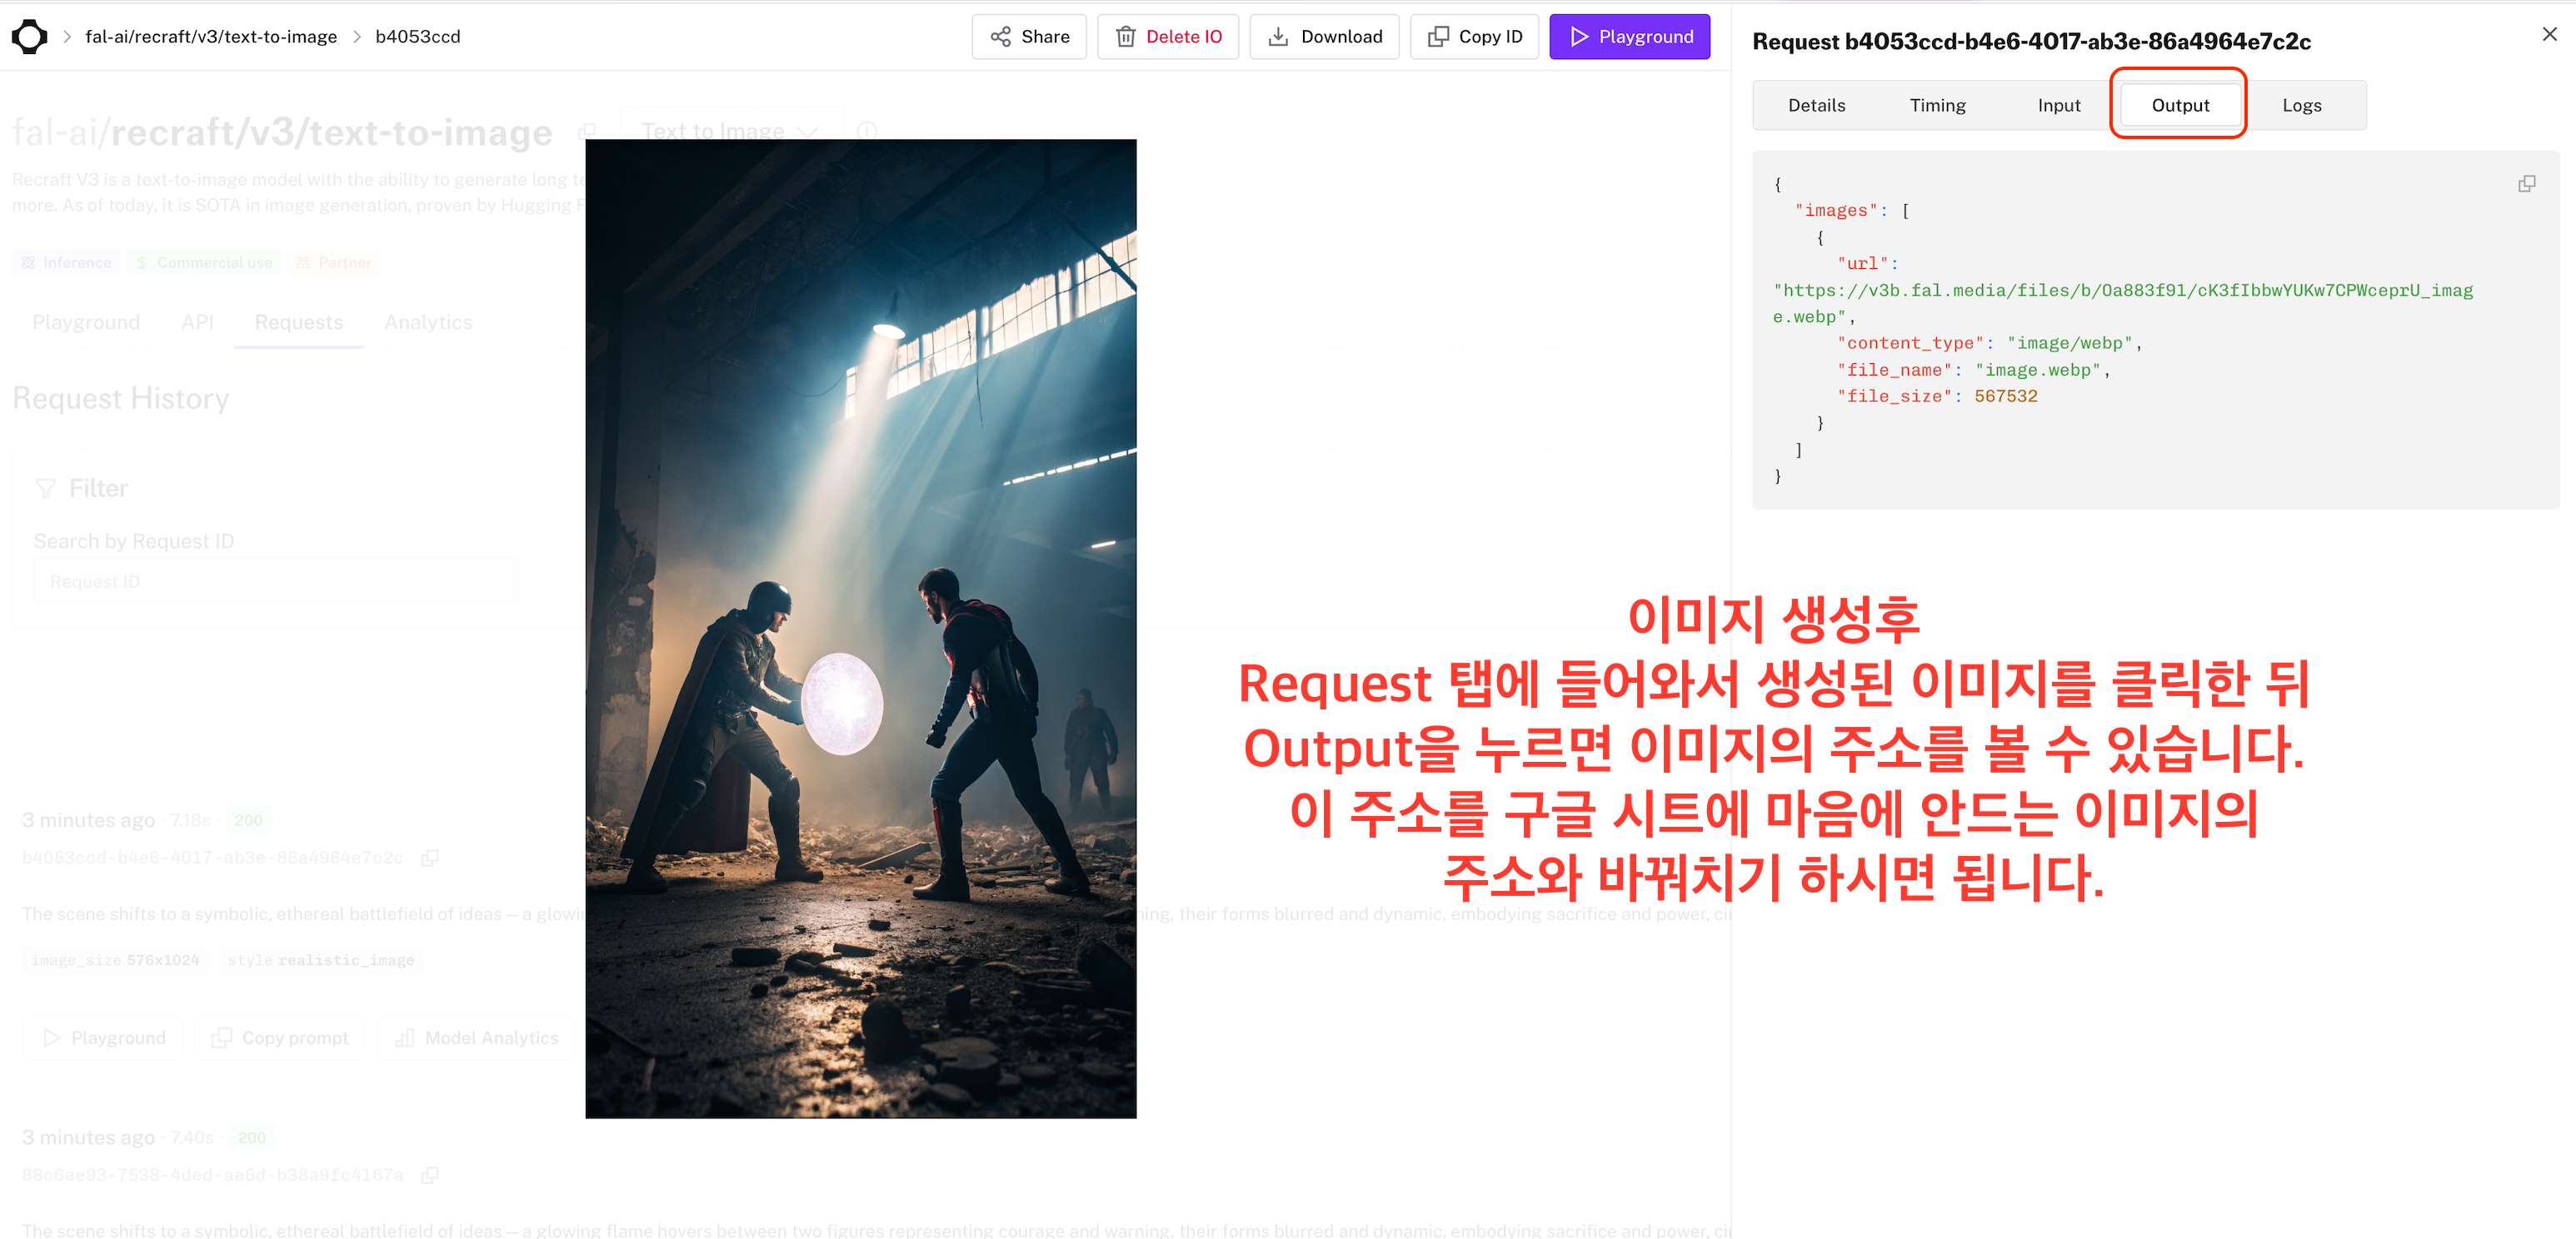The image size is (2576, 1239).
Task: Click the Delete IO trash button
Action: 1168,37
